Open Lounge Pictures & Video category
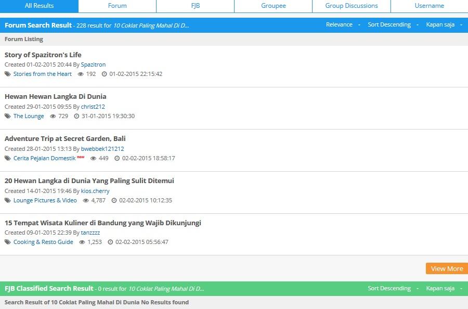 [45, 200]
